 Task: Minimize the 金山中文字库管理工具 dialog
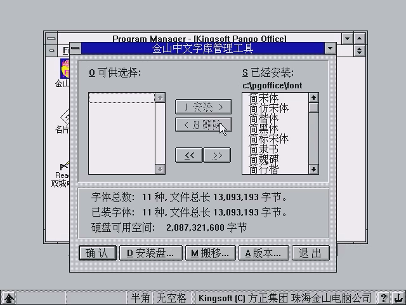[330, 48]
